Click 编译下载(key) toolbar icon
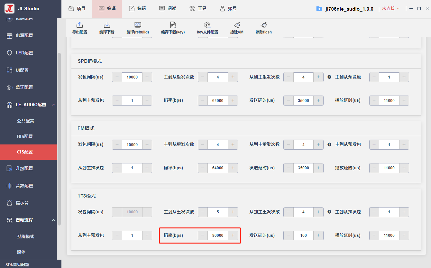 (173, 25)
